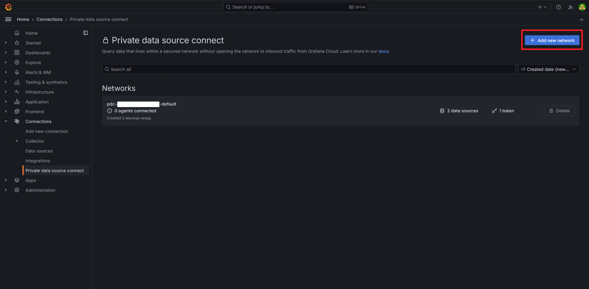Open Testing & synthetics sidebar item
The width and height of the screenshot is (589, 289).
(x=46, y=82)
